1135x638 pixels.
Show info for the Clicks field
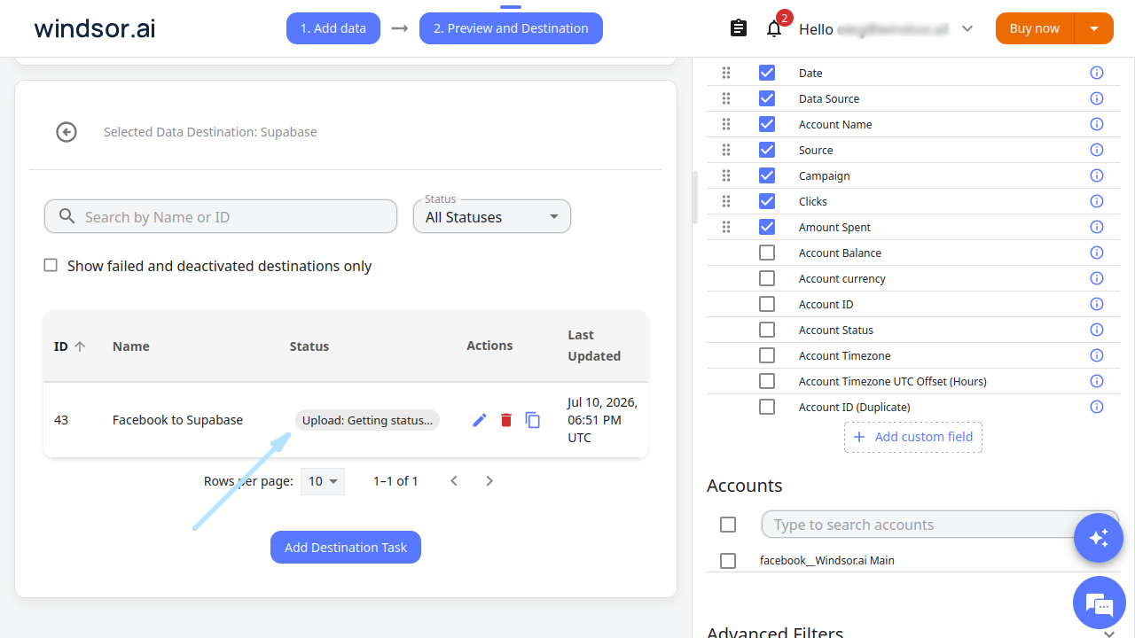(x=1097, y=201)
